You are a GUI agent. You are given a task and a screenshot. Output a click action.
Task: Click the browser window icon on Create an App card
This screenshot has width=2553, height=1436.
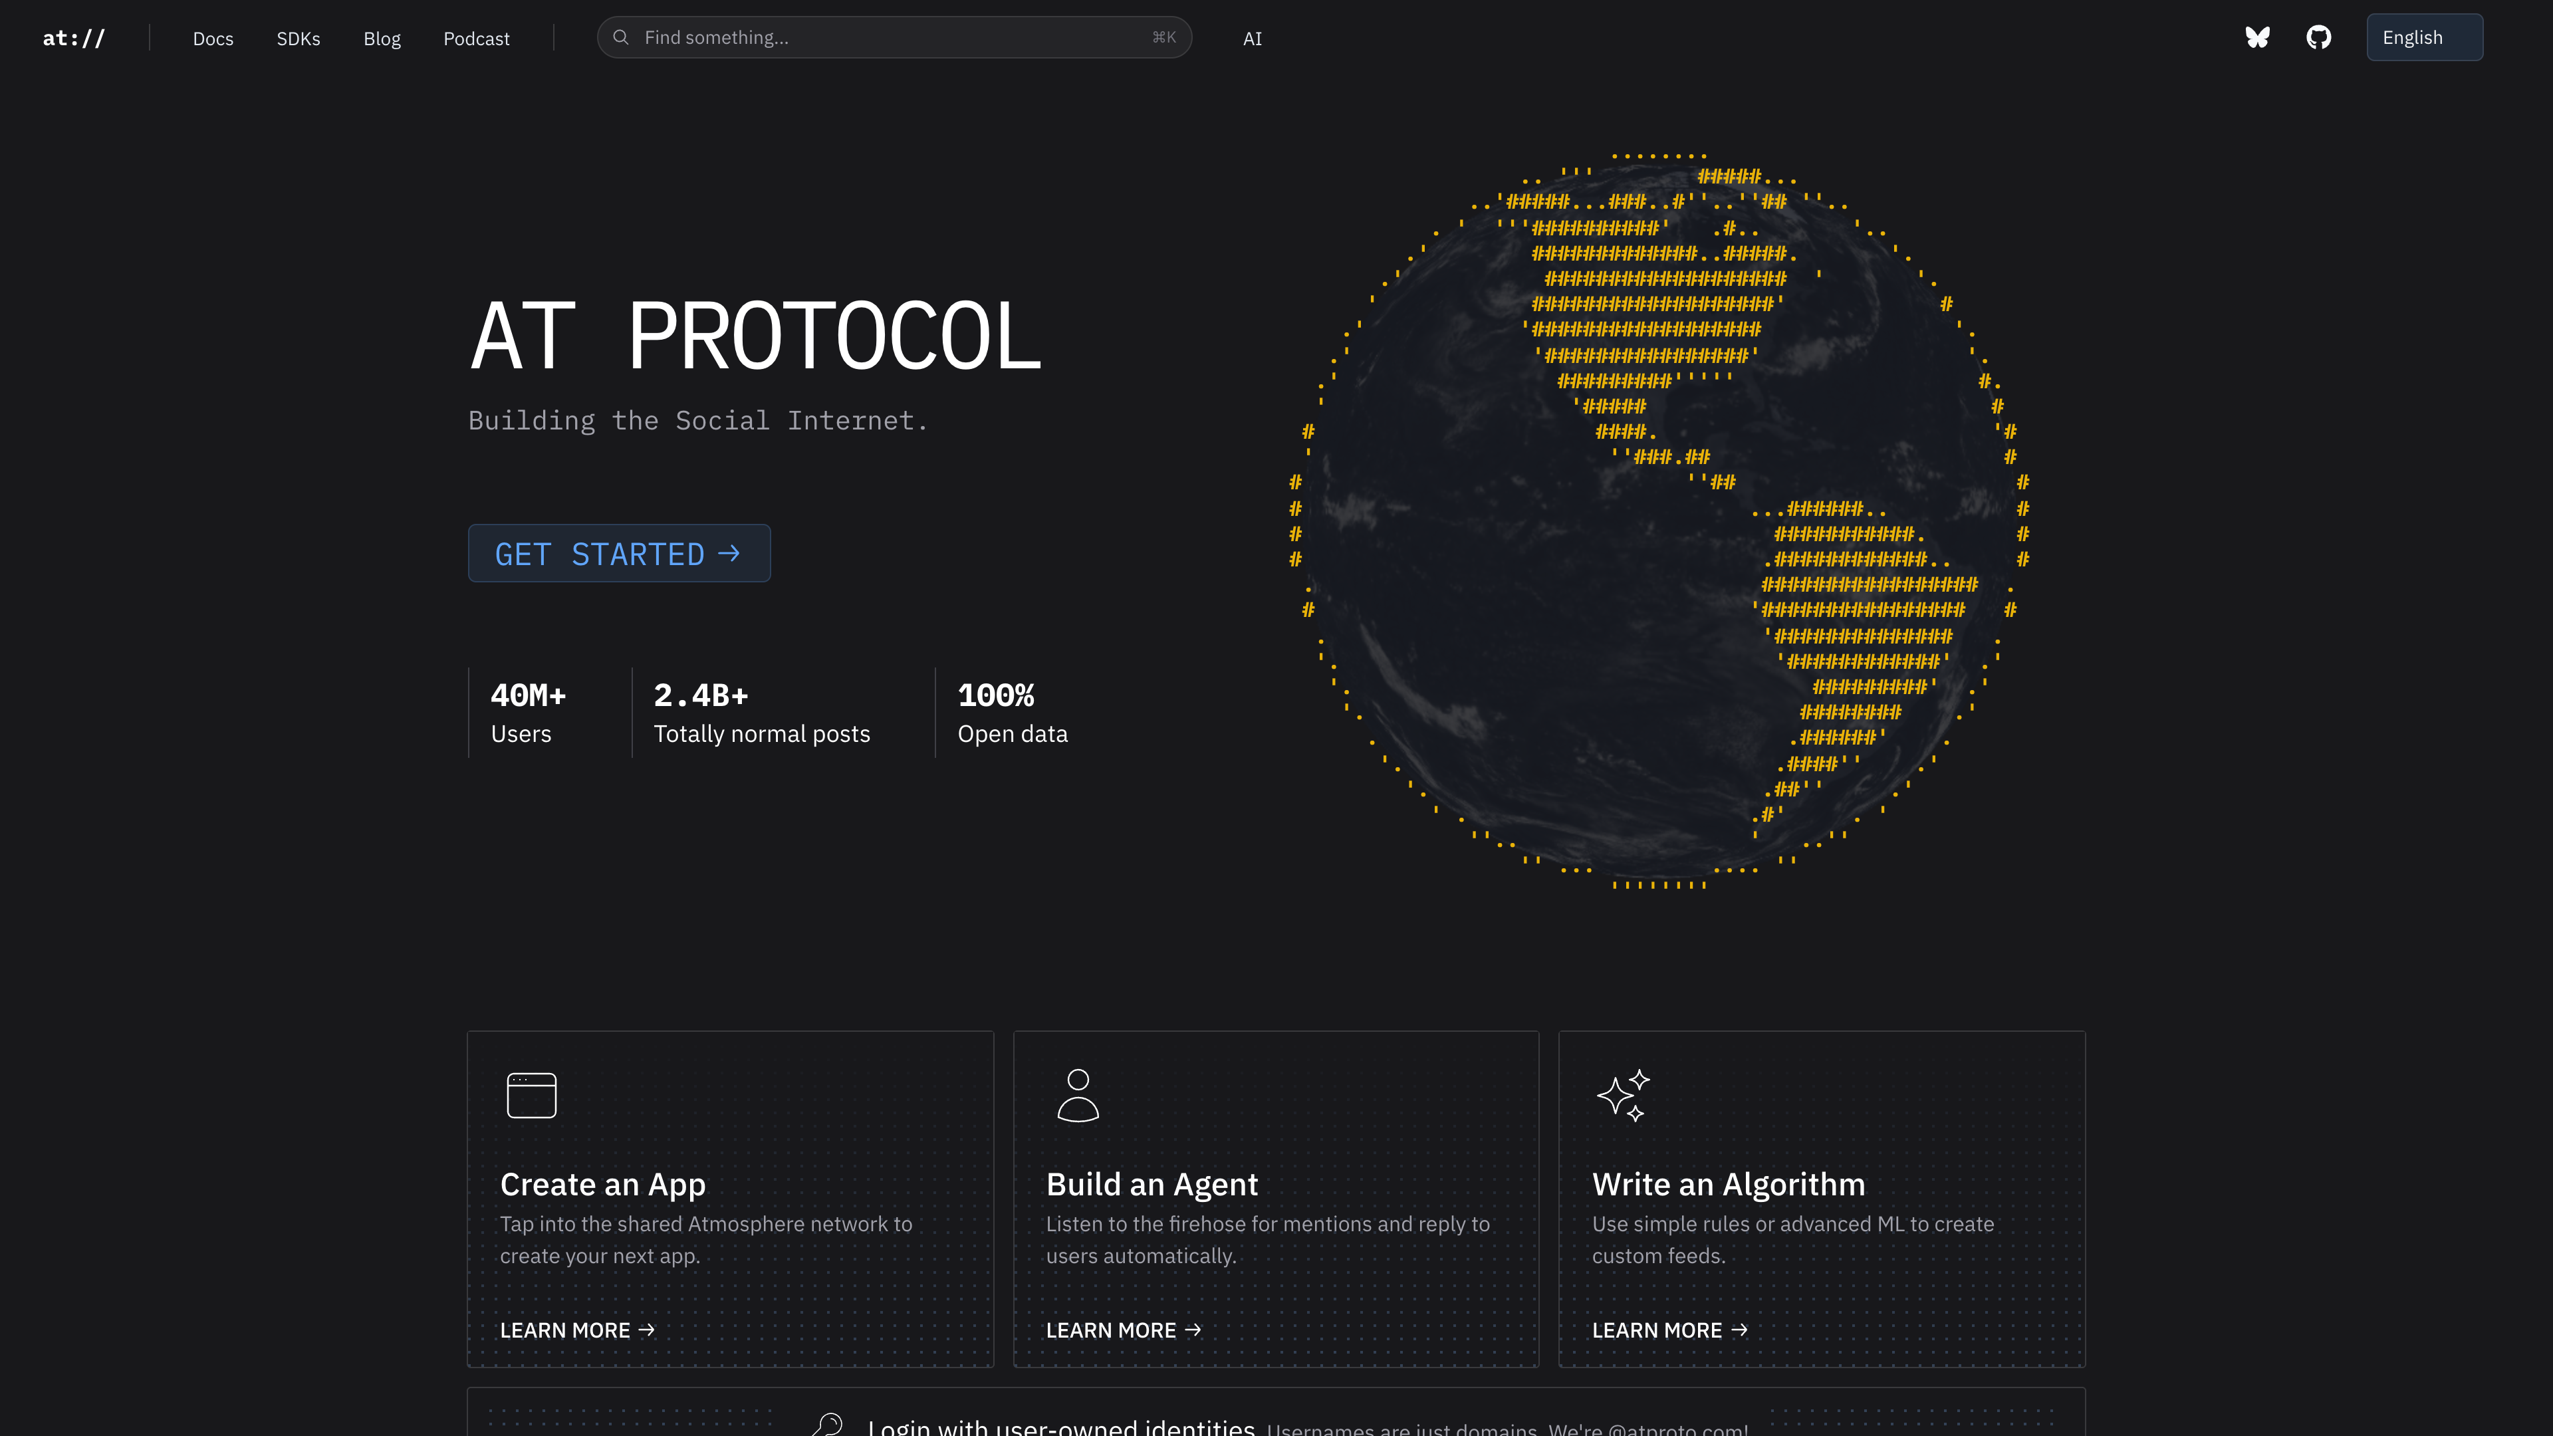(531, 1095)
